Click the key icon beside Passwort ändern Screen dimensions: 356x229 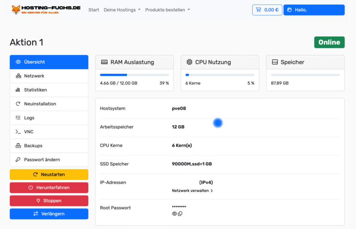click(x=18, y=160)
